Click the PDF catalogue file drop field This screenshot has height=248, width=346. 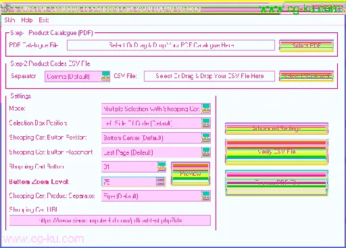point(171,45)
